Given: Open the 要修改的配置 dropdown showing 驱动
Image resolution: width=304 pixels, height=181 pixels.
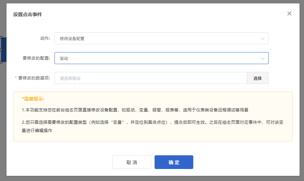Looking at the screenshot, I should (158, 58).
